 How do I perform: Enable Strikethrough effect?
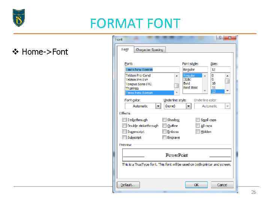(124, 120)
